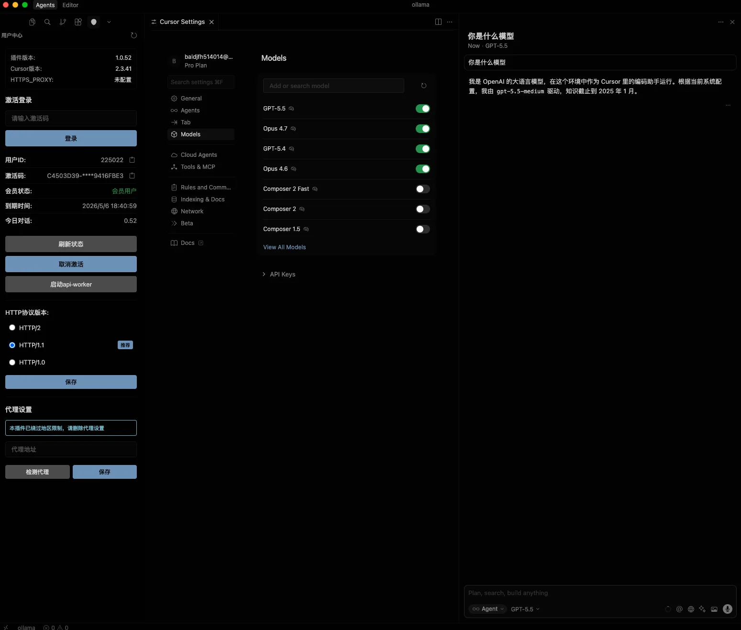Click the 检测代理 button
The image size is (741, 630).
(37, 472)
